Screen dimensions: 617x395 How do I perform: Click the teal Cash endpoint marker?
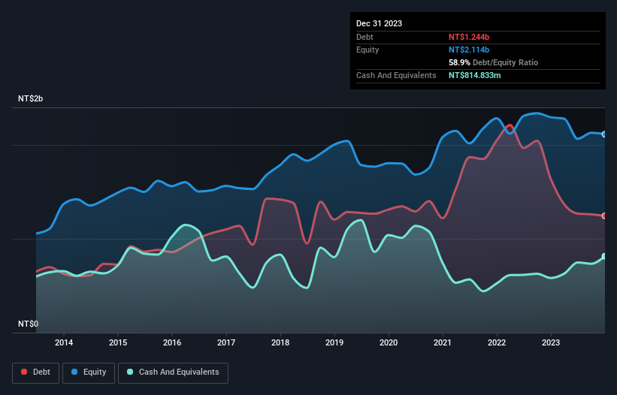click(605, 256)
